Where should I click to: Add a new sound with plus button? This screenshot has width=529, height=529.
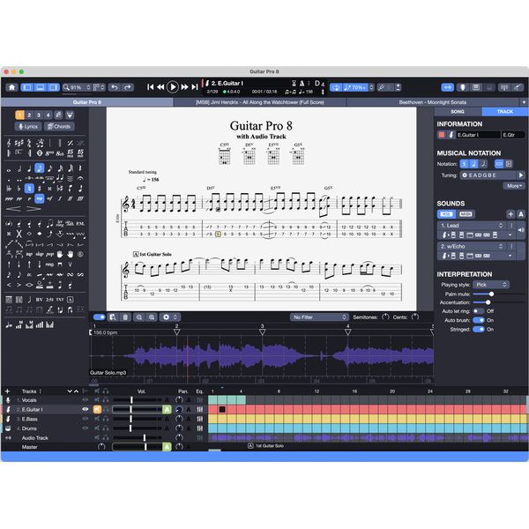510,214
